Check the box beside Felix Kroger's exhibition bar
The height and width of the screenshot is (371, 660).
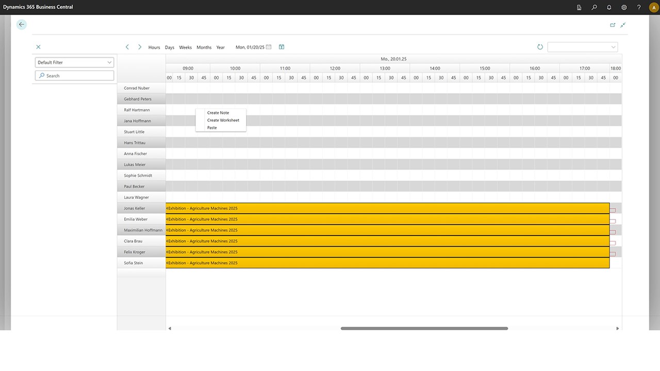click(612, 253)
